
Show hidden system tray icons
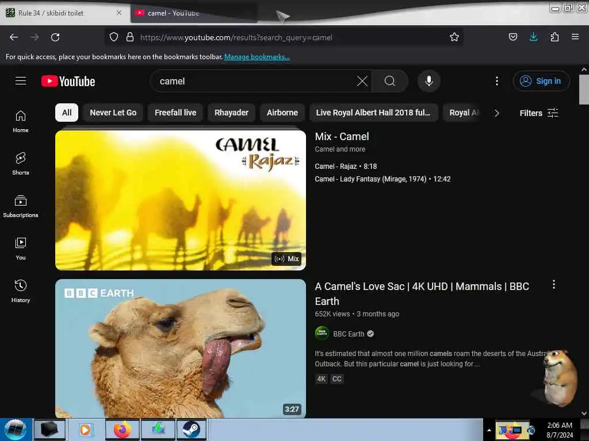click(489, 430)
